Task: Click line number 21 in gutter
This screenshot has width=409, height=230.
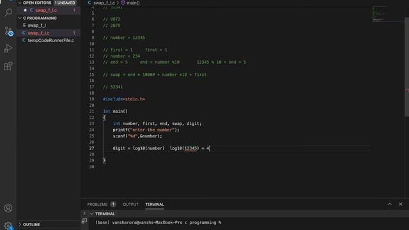Action: click(x=91, y=111)
